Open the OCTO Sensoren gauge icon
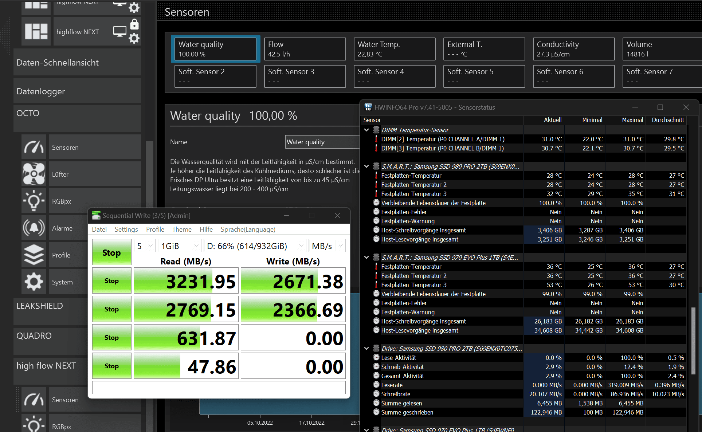Screen dimensions: 702x432 [34, 147]
